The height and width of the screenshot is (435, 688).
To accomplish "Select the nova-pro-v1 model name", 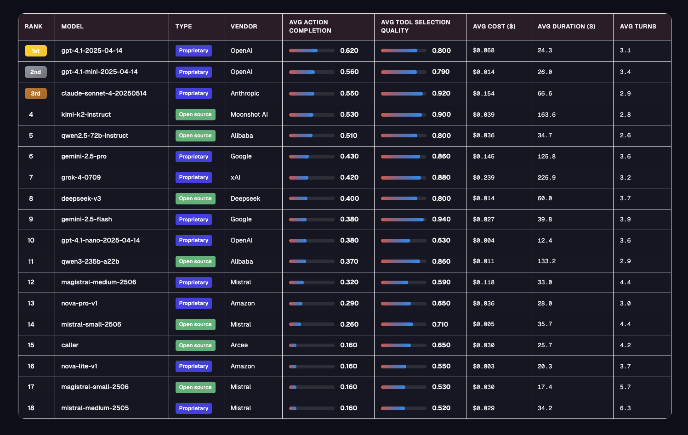I will 80,303.
